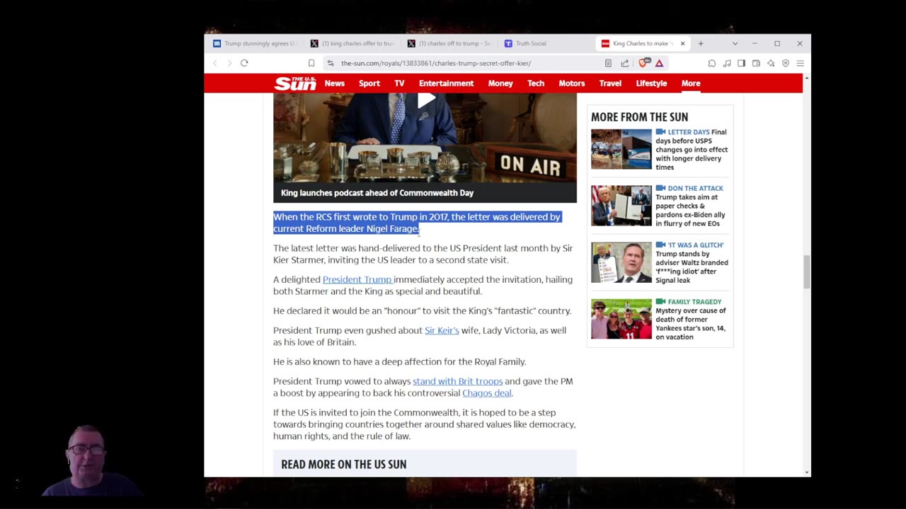Image resolution: width=906 pixels, height=509 pixels.
Task: Click 'READ MORE ON THE US SUN' heading
Action: coord(343,464)
